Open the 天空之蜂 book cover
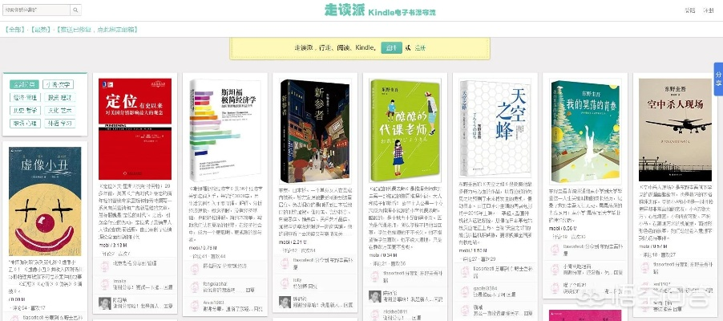Image resolution: width=723 pixels, height=321 pixels. [x=495, y=128]
